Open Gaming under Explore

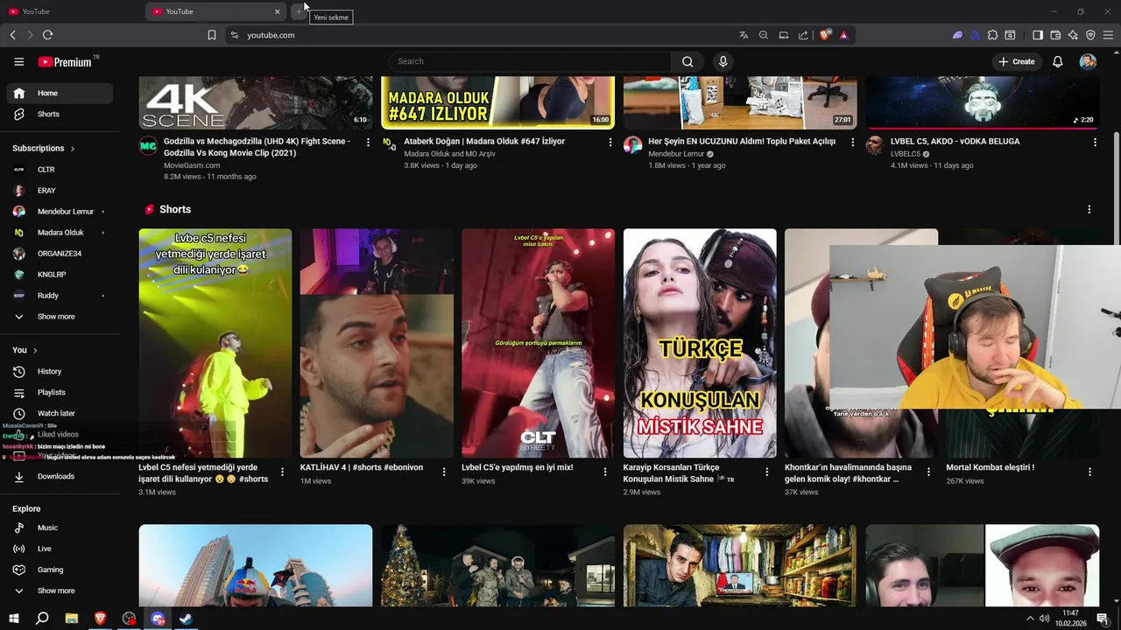(60, 570)
